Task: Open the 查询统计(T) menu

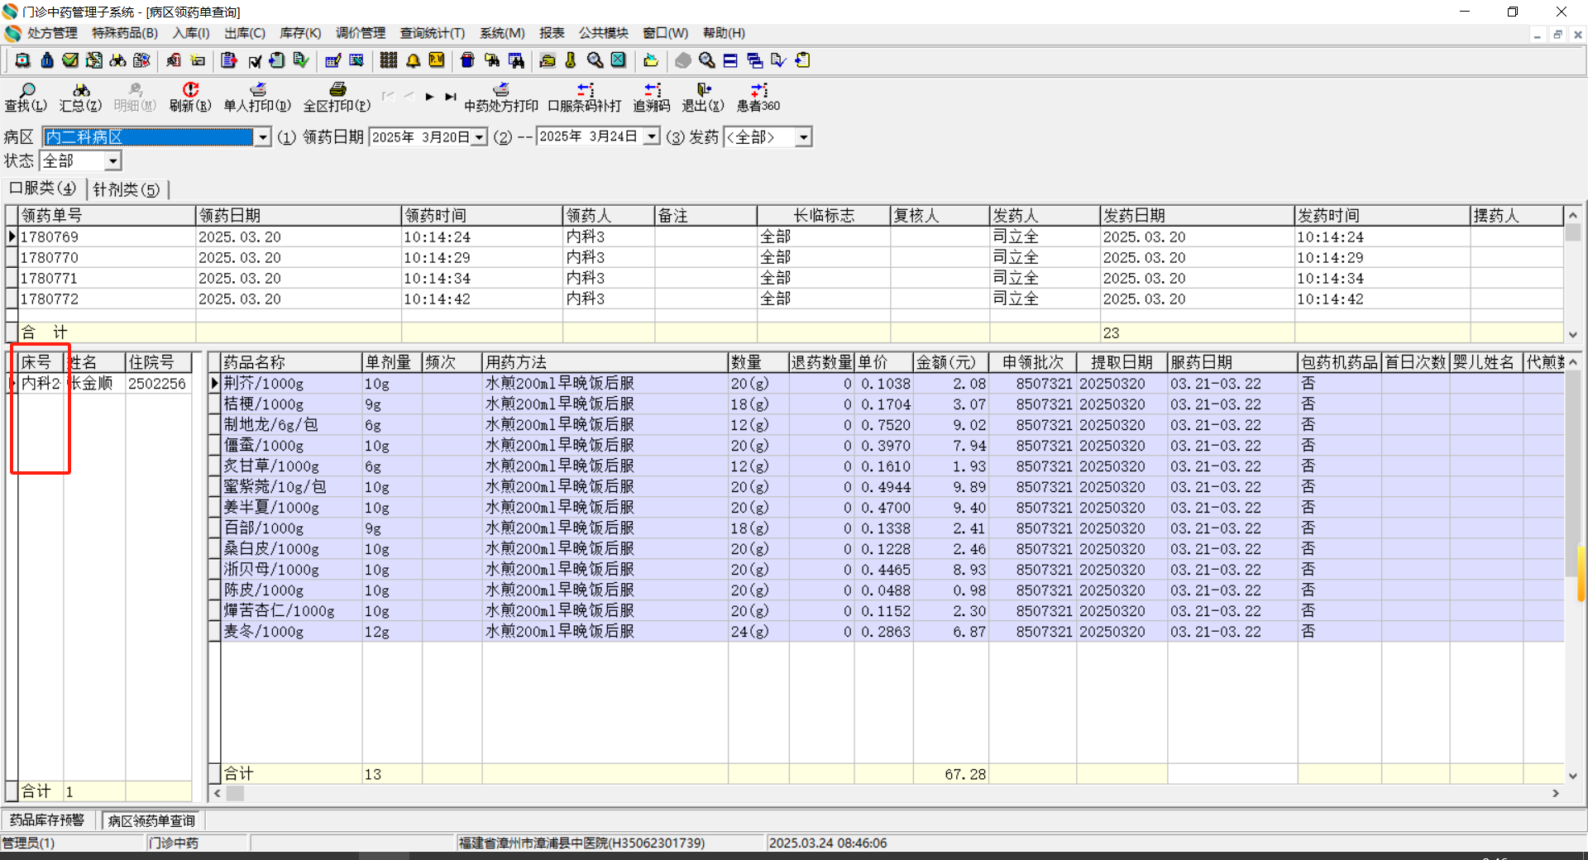Action: pos(432,33)
